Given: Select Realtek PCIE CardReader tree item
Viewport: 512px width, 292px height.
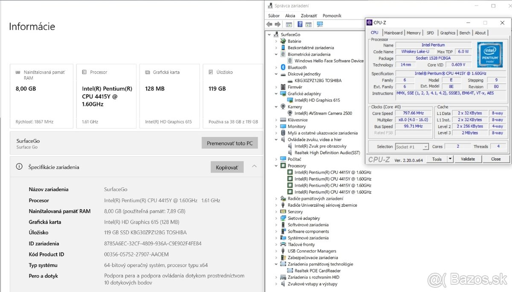Looking at the screenshot, I should 317,271.
